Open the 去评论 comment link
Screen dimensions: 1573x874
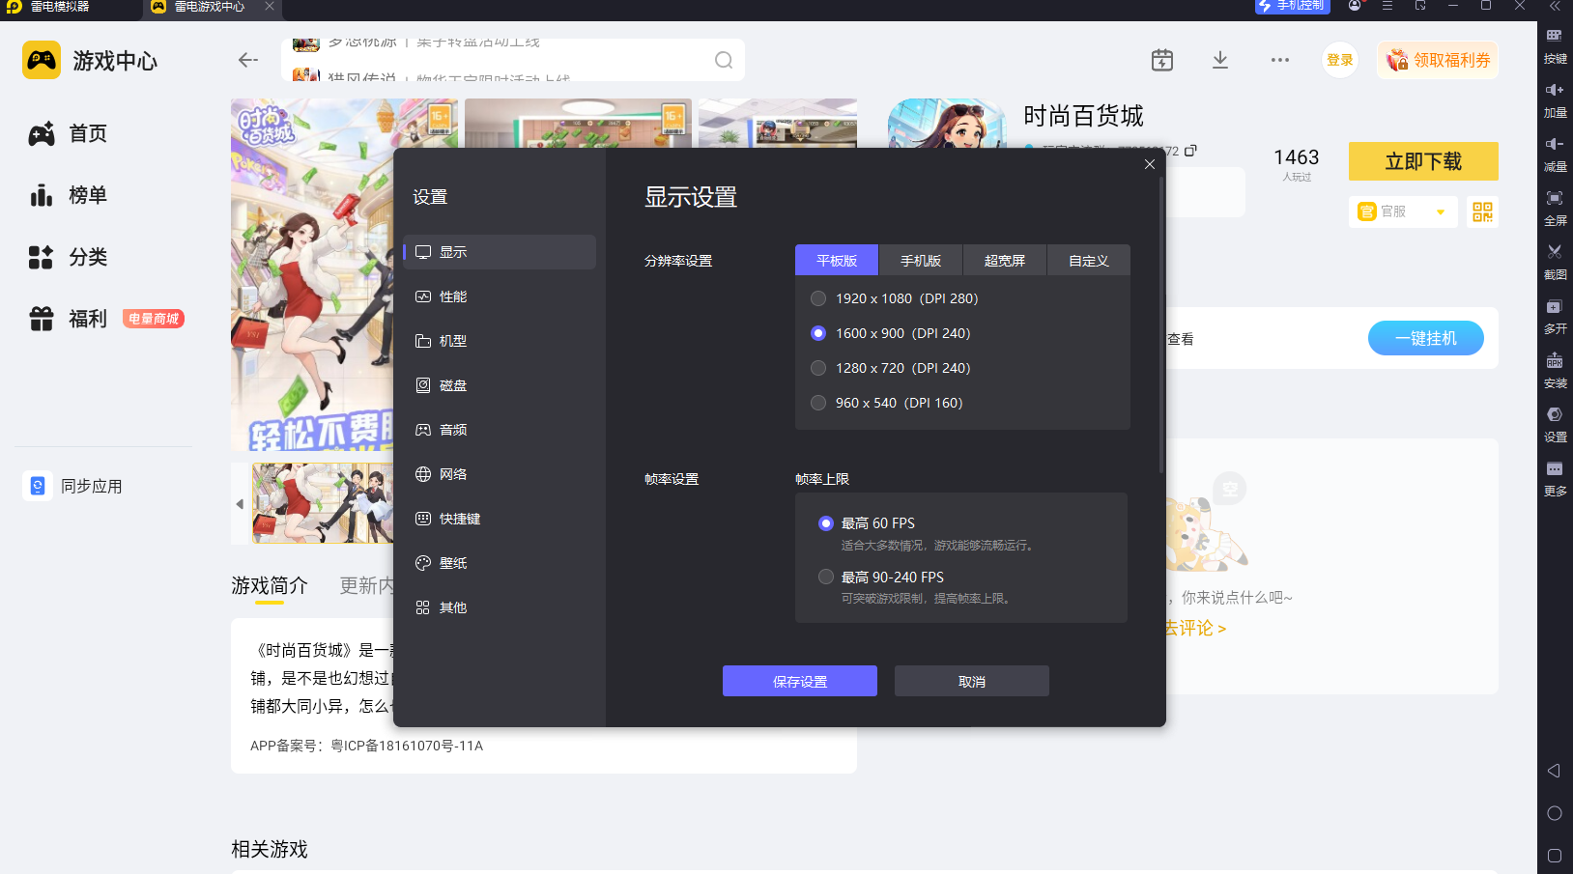[1196, 629]
